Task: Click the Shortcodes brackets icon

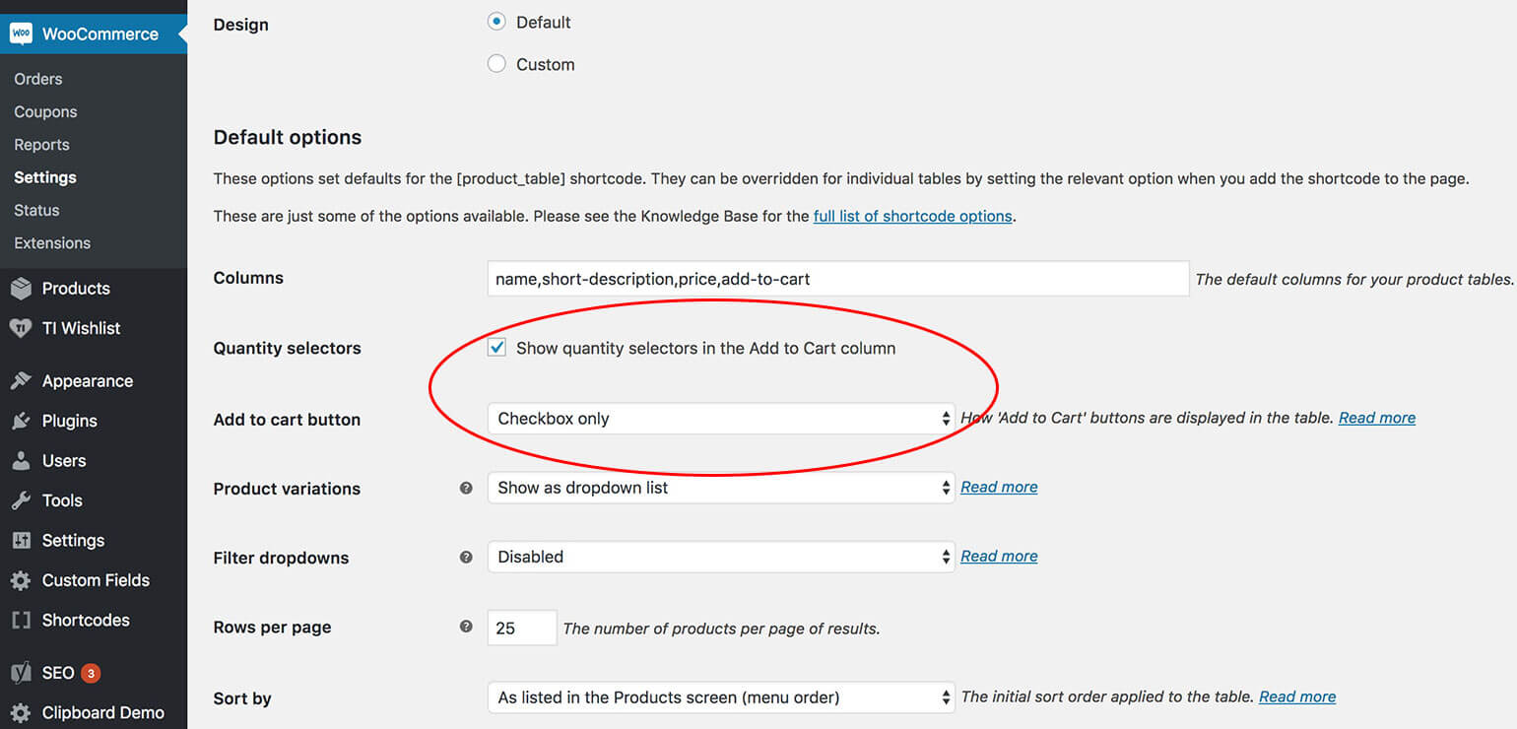Action: click(22, 620)
